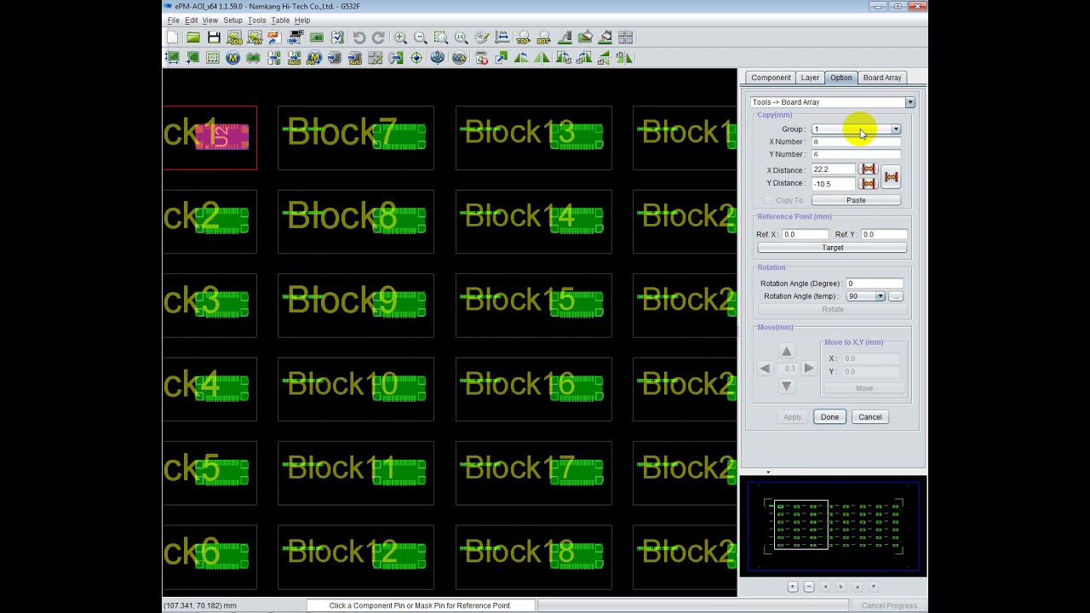The image size is (1090, 613).
Task: Open the Setup menu
Action: (232, 20)
